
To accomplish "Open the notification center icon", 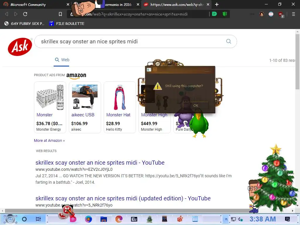I will pos(287,219).
